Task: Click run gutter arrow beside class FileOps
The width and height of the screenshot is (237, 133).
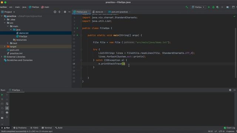Action: (x=77, y=28)
